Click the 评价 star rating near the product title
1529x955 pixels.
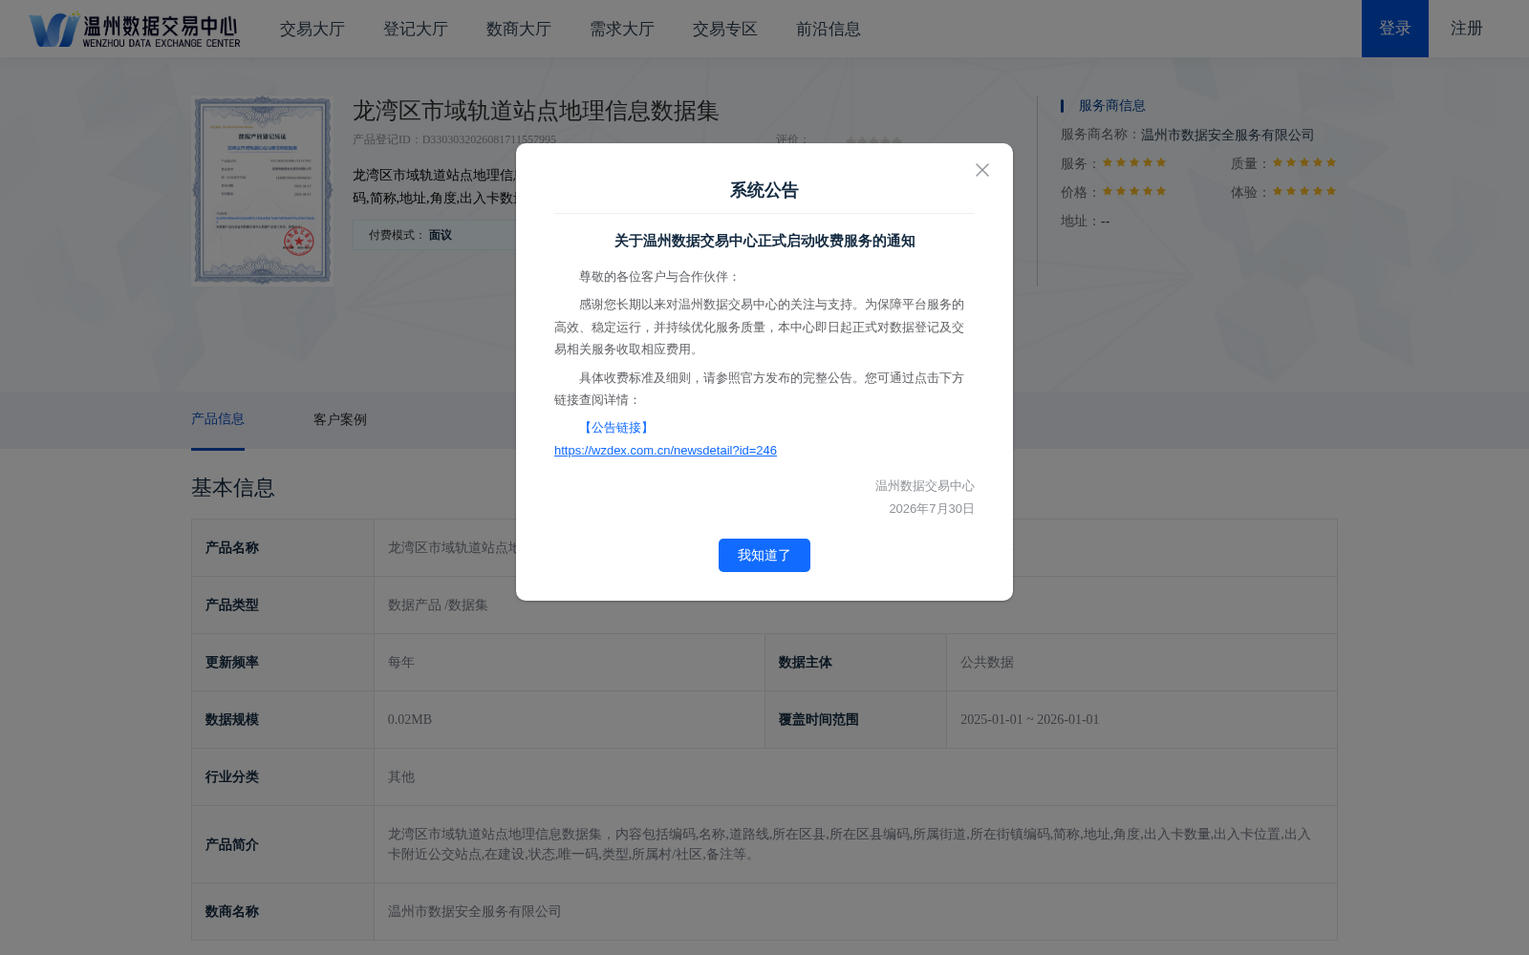(873, 140)
